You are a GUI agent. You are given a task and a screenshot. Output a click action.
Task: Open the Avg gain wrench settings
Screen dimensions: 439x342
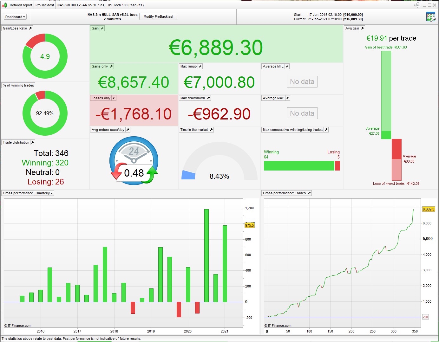coord(363,28)
